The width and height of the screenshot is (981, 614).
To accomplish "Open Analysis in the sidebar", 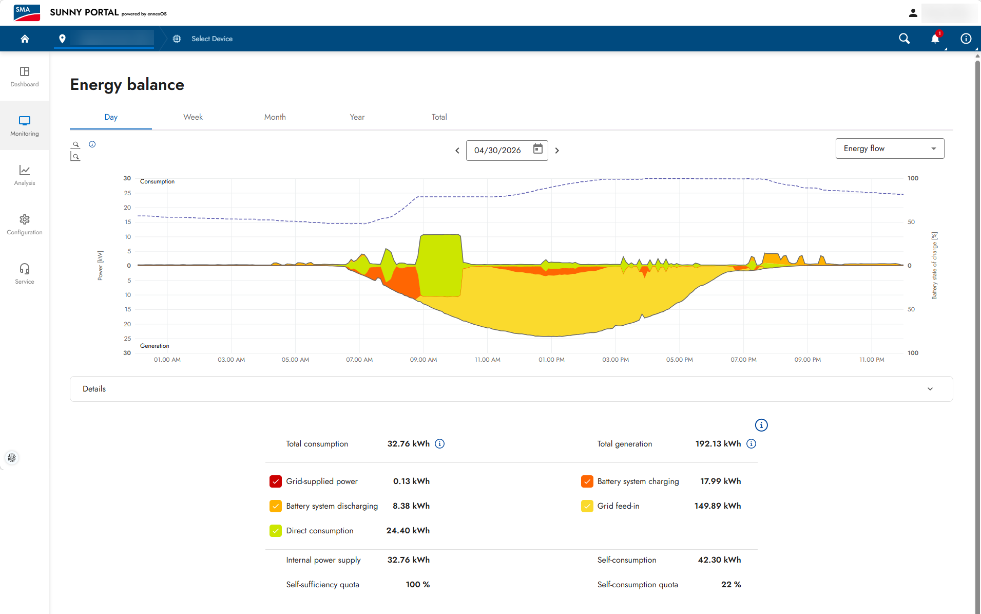I will tap(25, 175).
